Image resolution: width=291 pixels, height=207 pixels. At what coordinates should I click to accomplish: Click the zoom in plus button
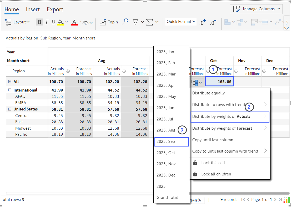pos(209,200)
